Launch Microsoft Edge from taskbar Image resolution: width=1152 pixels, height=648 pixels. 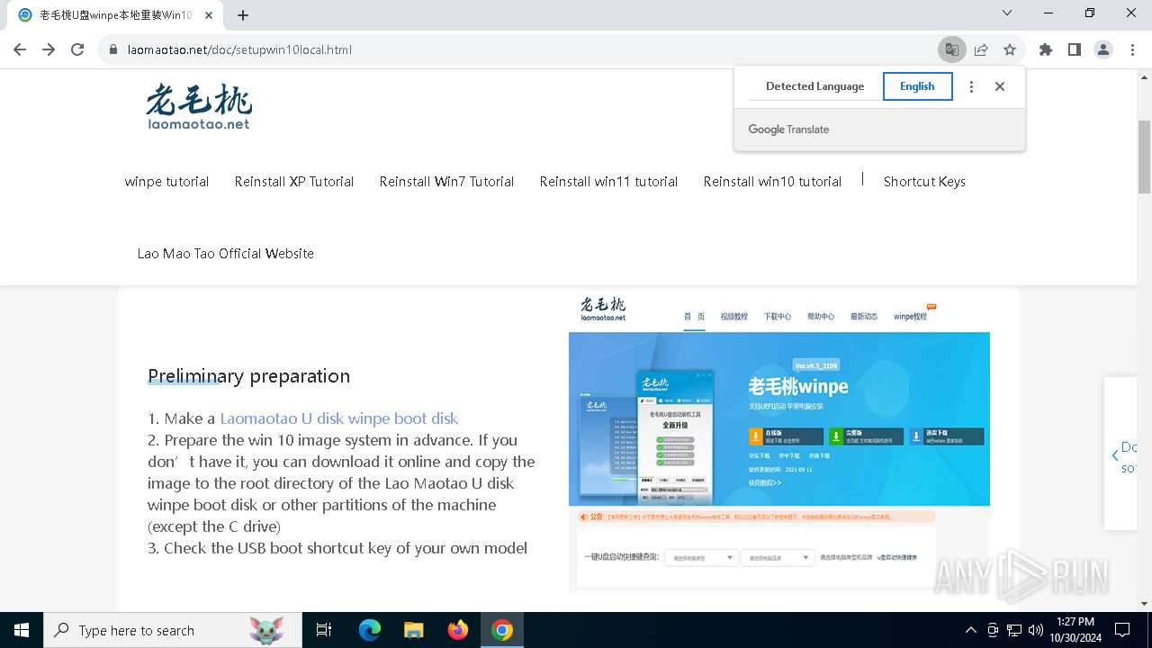[x=370, y=630]
